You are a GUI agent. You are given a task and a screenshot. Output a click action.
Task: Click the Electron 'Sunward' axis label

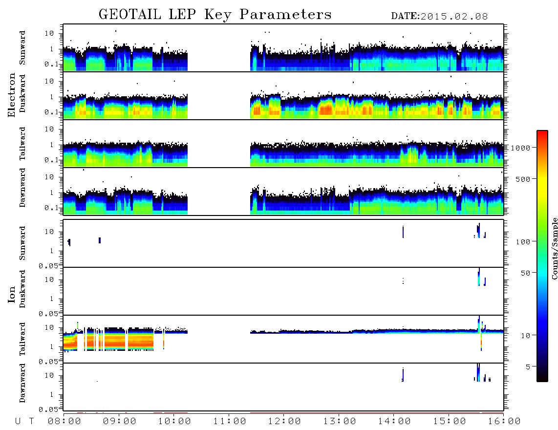pyautogui.click(x=22, y=48)
